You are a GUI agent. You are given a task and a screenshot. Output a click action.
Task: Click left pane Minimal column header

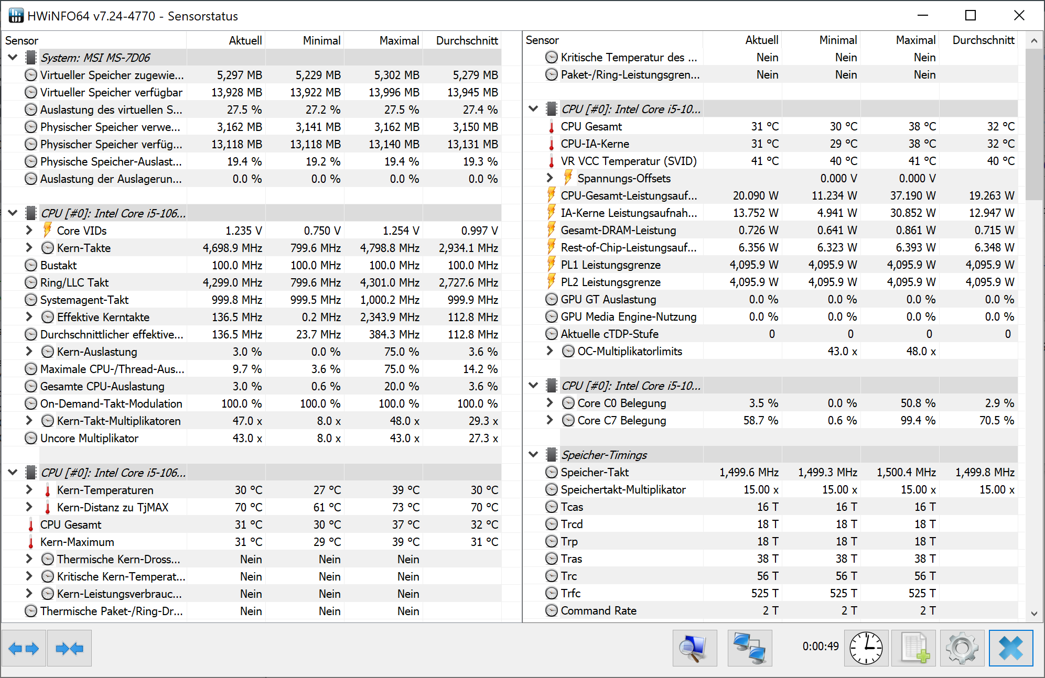click(x=305, y=40)
